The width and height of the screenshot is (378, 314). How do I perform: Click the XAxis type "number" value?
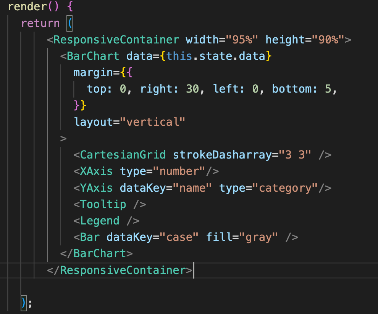pos(179,171)
